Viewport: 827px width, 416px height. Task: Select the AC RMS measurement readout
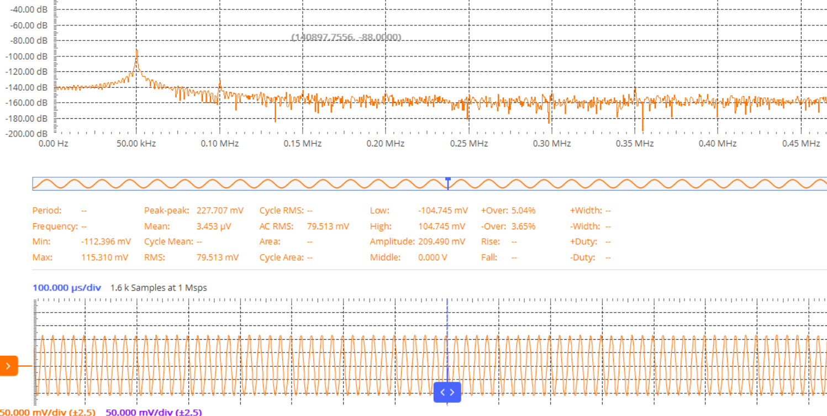328,226
